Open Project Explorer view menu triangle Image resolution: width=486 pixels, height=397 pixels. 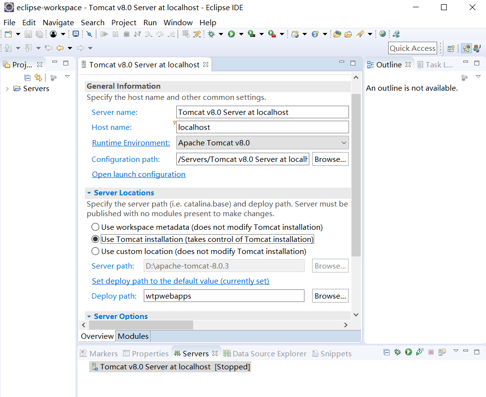tap(67, 77)
